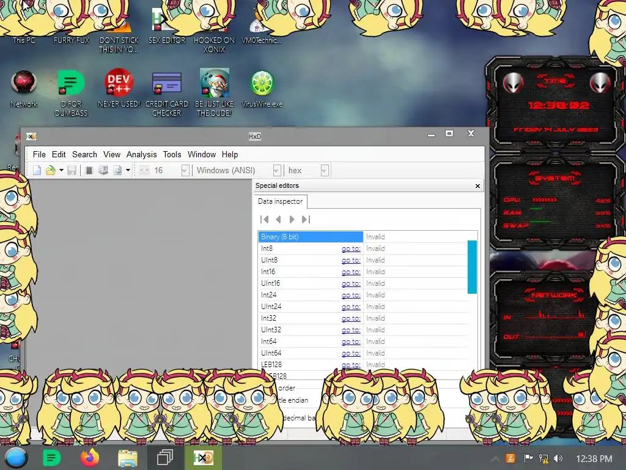This screenshot has width=626, height=470.
Task: Select the Int16 row label
Action: [x=268, y=272]
